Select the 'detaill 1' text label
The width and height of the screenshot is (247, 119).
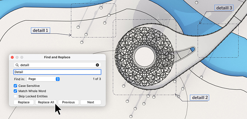point(40,30)
